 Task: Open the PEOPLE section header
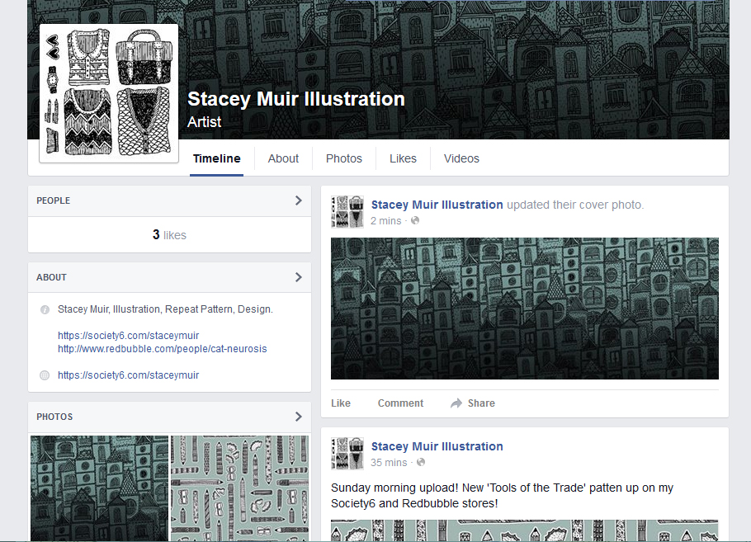[169, 200]
